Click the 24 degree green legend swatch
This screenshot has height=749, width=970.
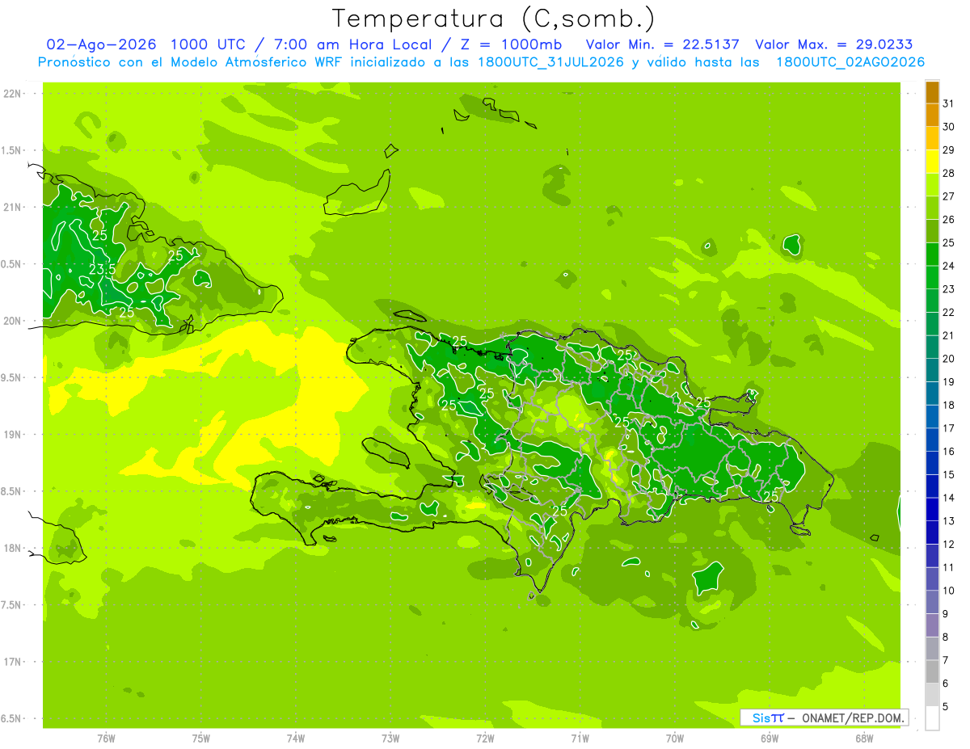[932, 255]
